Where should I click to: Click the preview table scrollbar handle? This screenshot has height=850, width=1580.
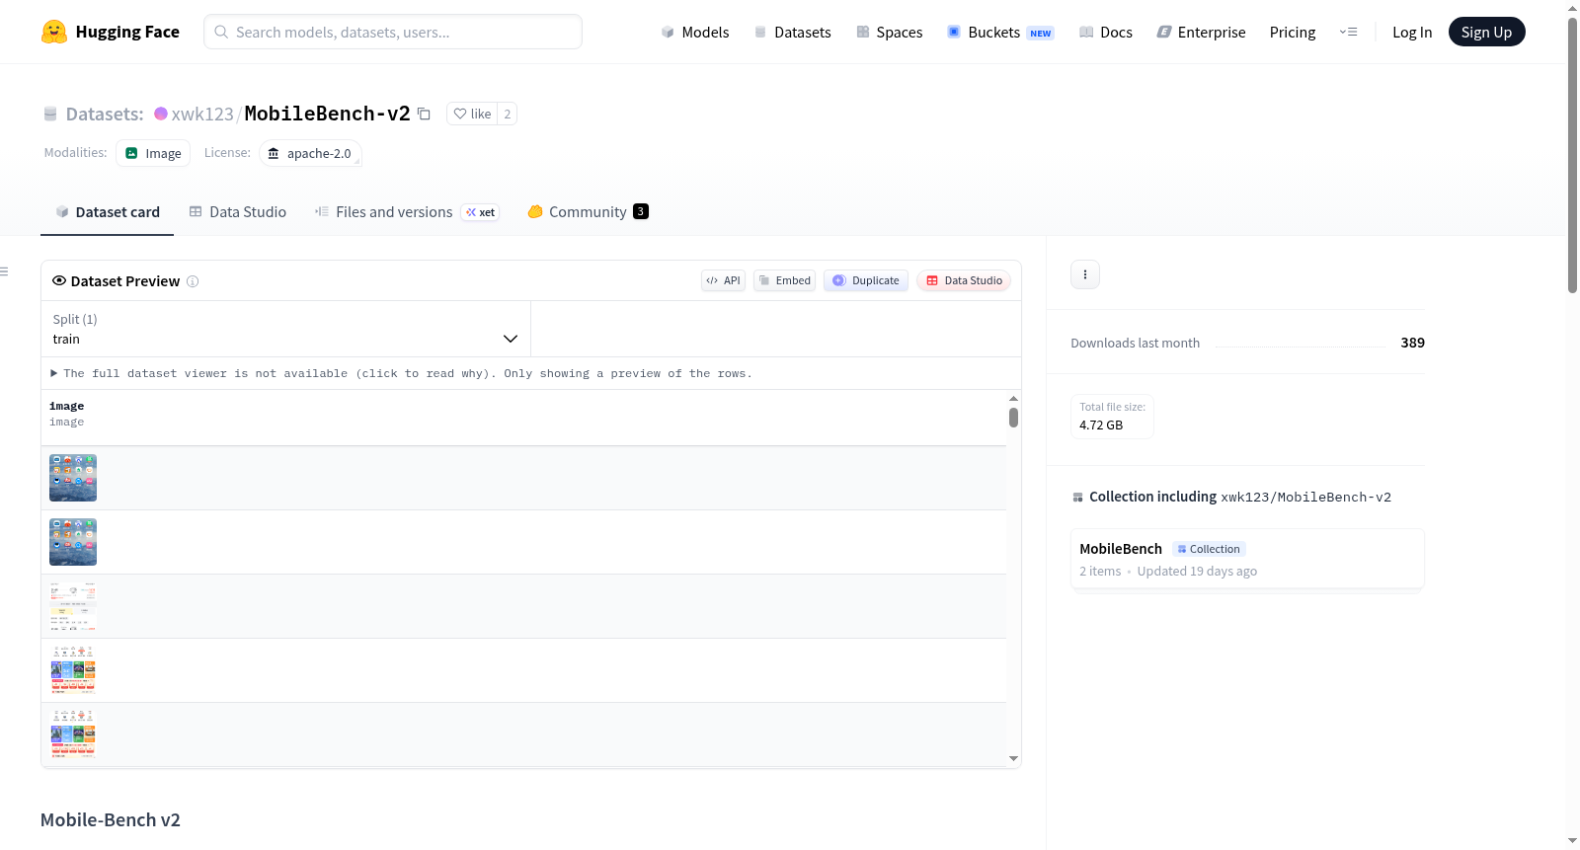point(1013,418)
